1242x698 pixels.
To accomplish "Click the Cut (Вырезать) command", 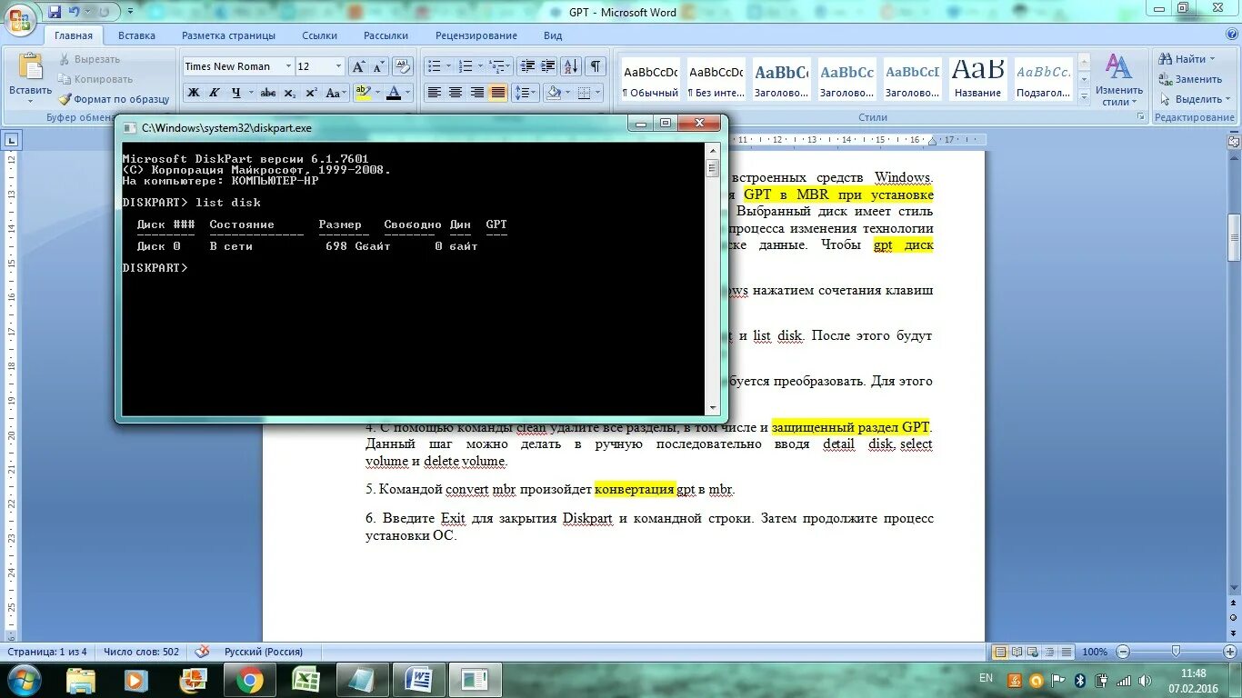I will (x=89, y=59).
